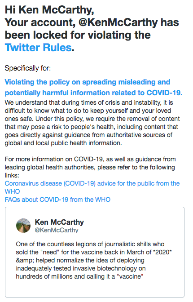Open Coronavirus disease (COVID-19) advice link
This screenshot has height=302, width=193.
92,183
